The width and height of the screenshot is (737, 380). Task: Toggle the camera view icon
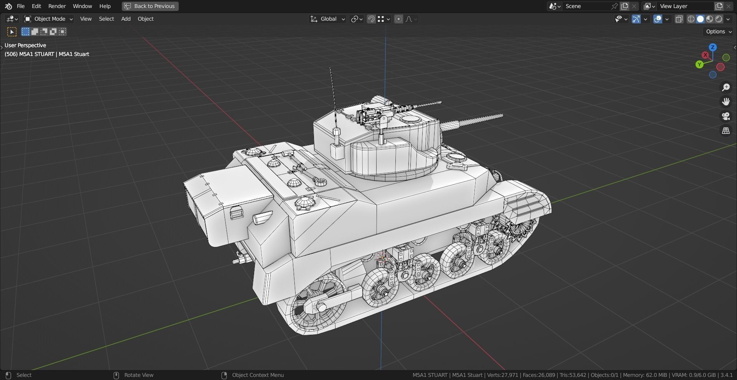pos(726,116)
